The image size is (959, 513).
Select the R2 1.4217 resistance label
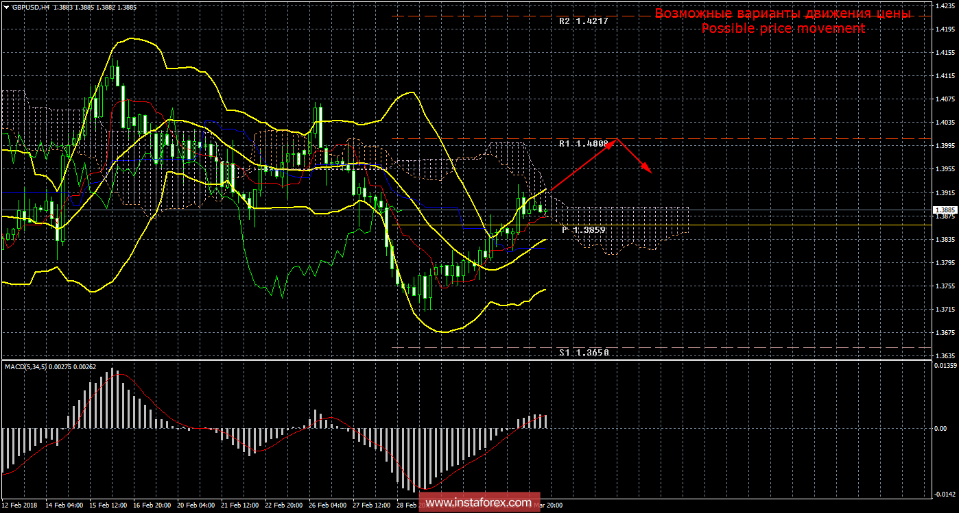(x=583, y=21)
